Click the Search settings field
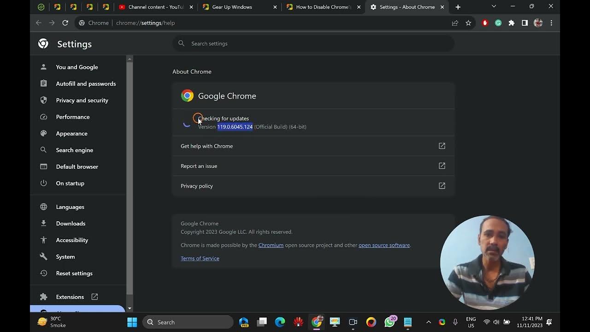Viewport: 590px width, 332px height. click(x=313, y=43)
